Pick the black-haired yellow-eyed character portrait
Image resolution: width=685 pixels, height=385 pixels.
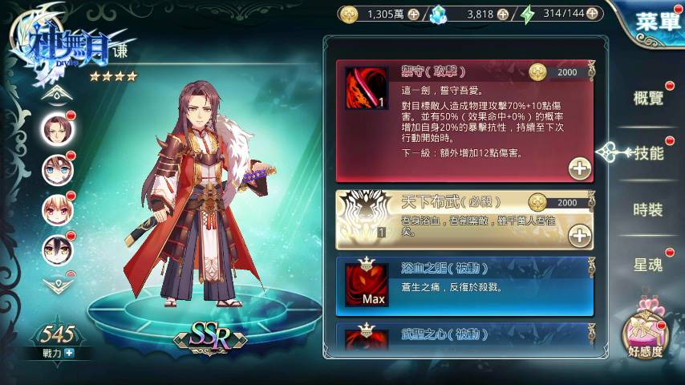[x=57, y=249]
